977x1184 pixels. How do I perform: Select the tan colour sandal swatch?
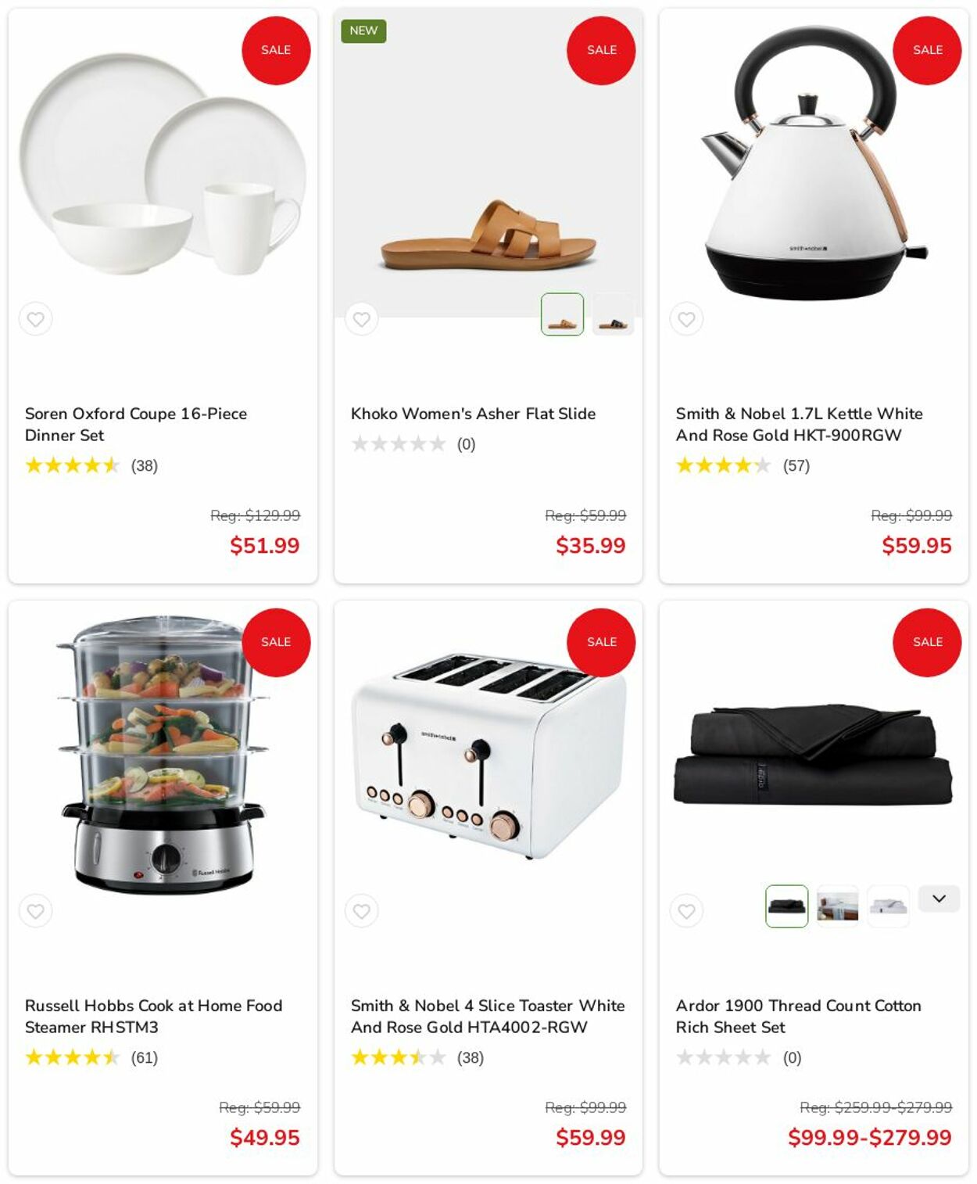[x=562, y=314]
